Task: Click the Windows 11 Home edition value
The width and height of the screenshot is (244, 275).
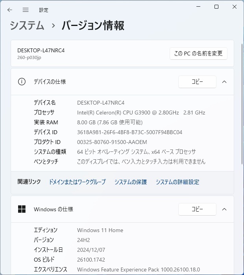Action: click(x=100, y=230)
